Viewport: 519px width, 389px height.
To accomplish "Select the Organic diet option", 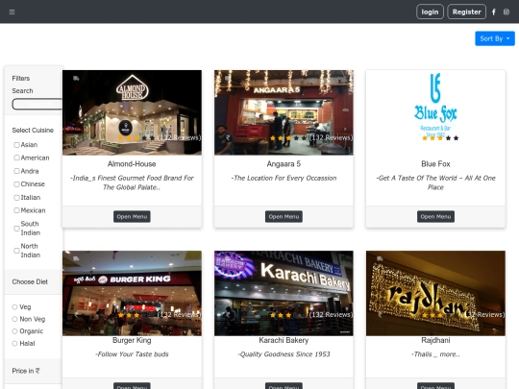I will point(14,331).
